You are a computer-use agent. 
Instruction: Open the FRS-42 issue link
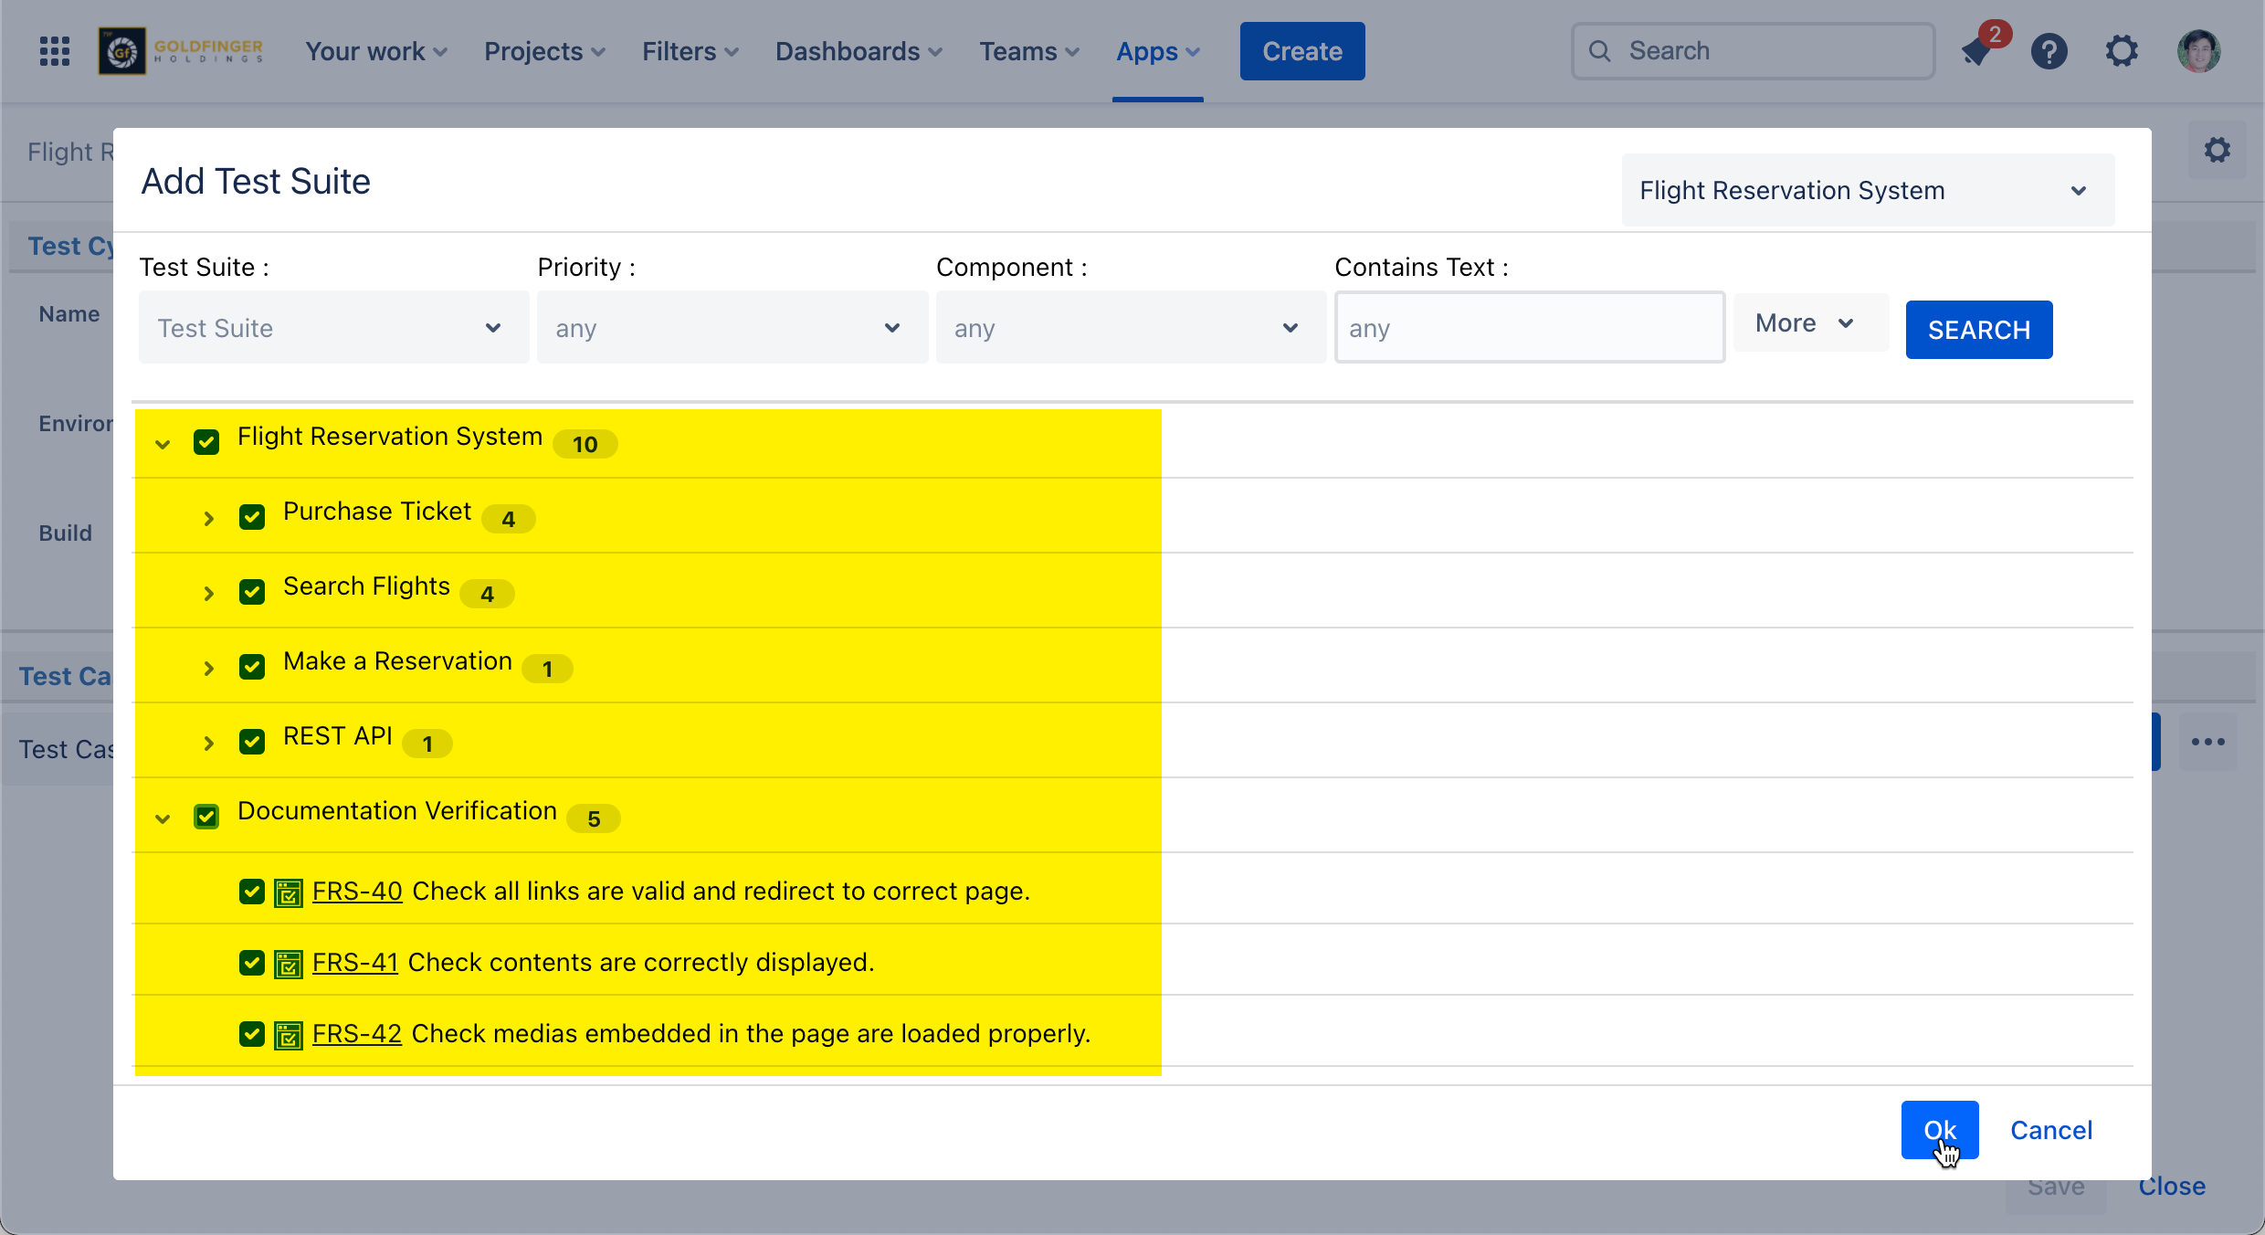coord(357,1033)
